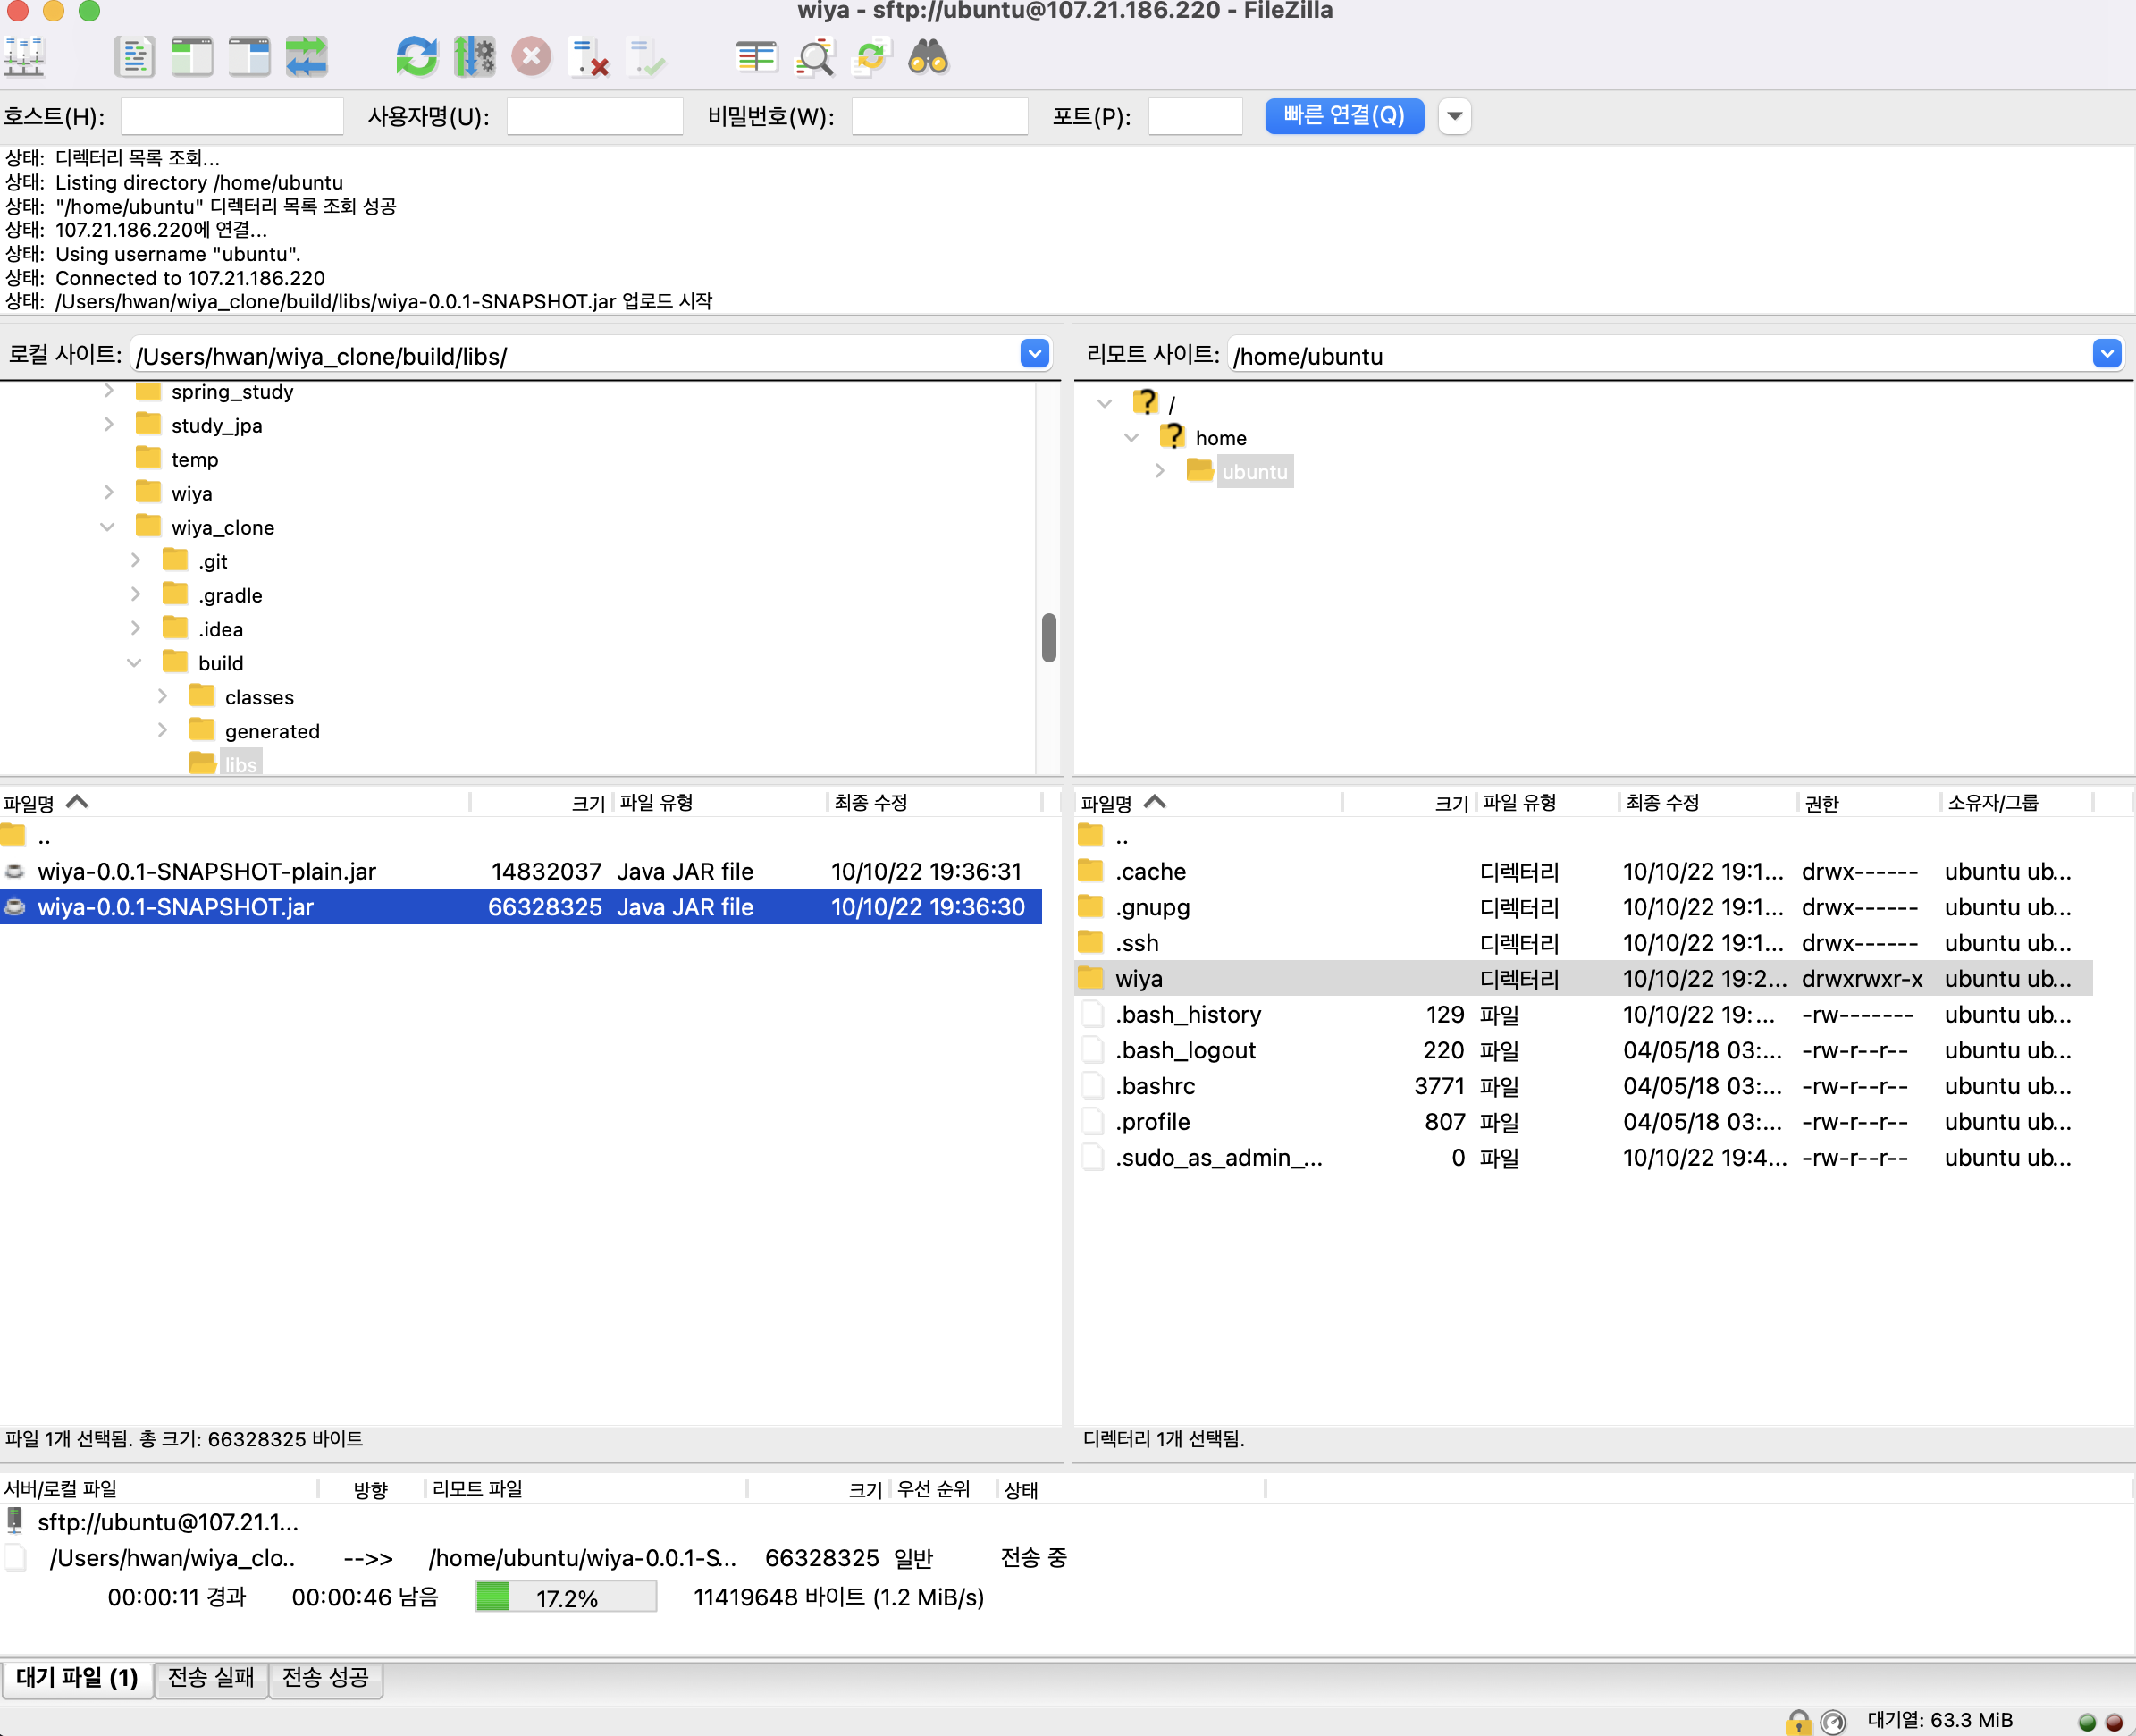Expand the wiya local tree folder
The height and width of the screenshot is (1736, 2136).
[109, 493]
